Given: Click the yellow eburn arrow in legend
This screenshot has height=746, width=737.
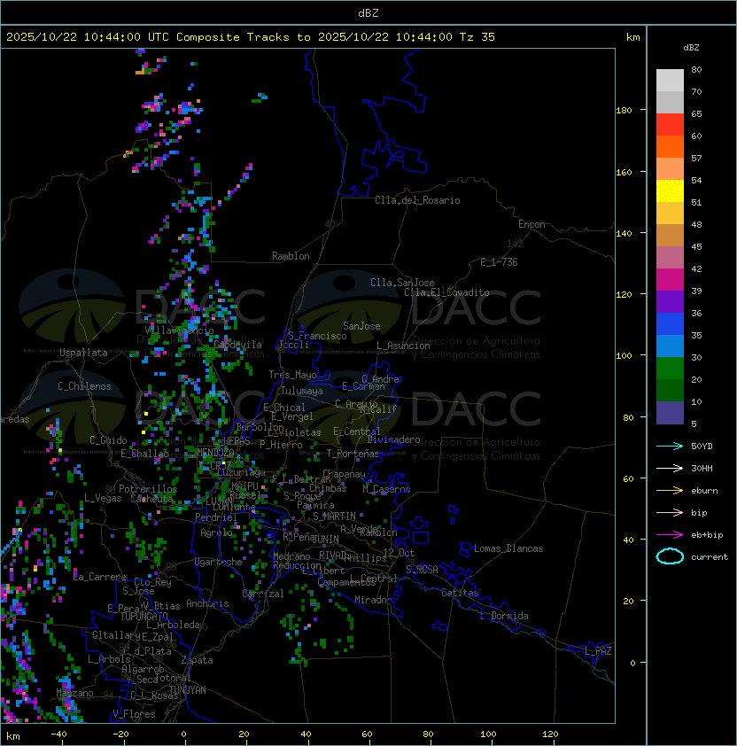Looking at the screenshot, I should click(670, 491).
